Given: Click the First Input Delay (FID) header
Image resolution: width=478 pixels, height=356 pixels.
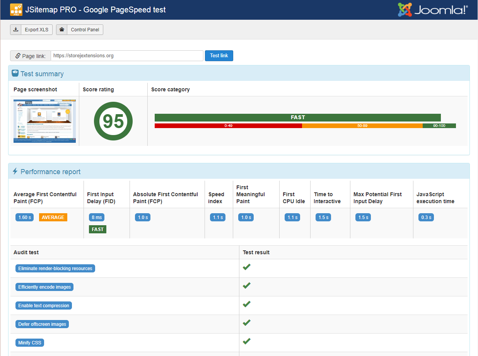Looking at the screenshot, I should pyautogui.click(x=101, y=198).
